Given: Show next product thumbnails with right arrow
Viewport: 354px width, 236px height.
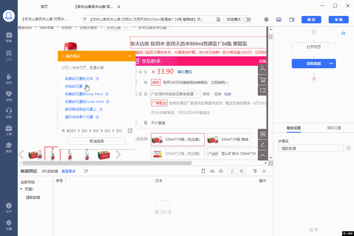Looking at the screenshot, I should (x=118, y=154).
